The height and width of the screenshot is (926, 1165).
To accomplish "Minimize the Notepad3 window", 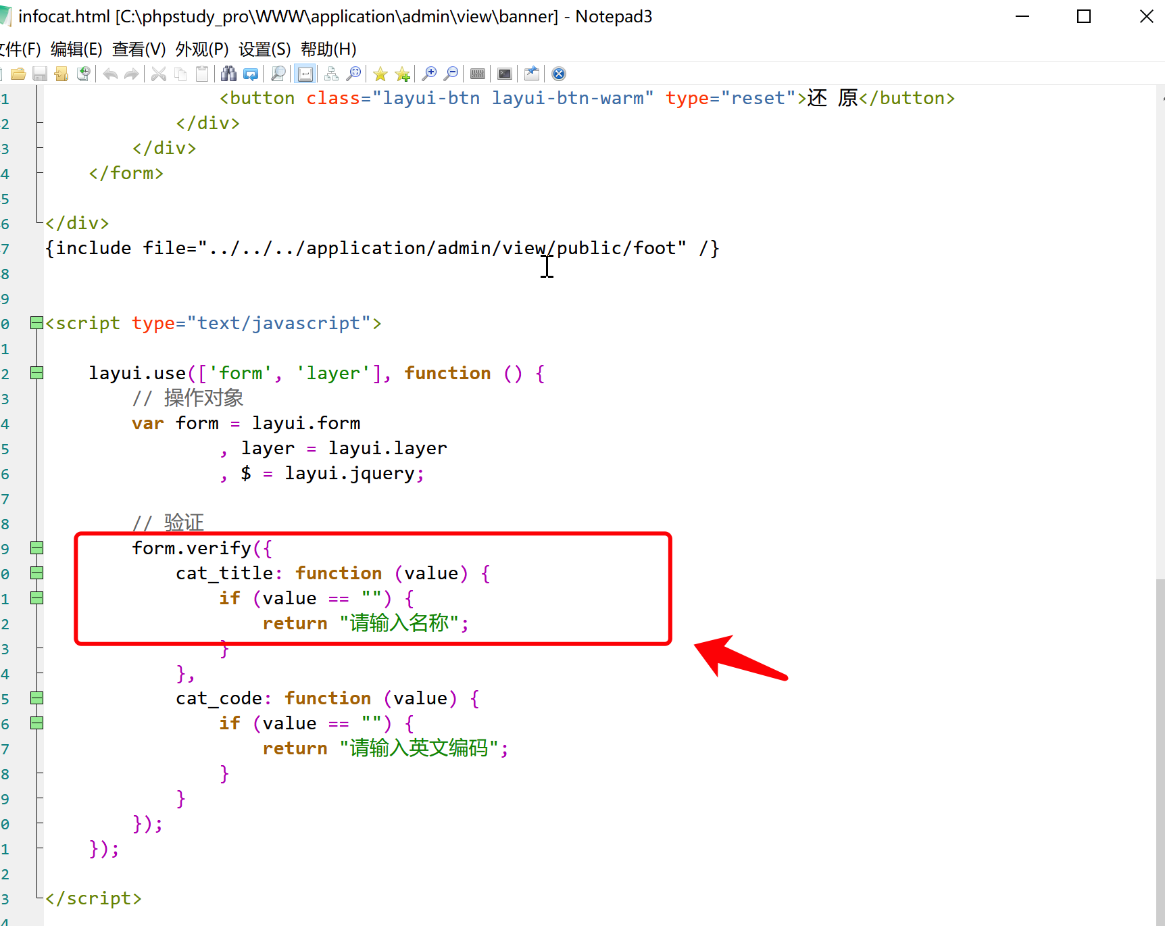I will click(1022, 16).
